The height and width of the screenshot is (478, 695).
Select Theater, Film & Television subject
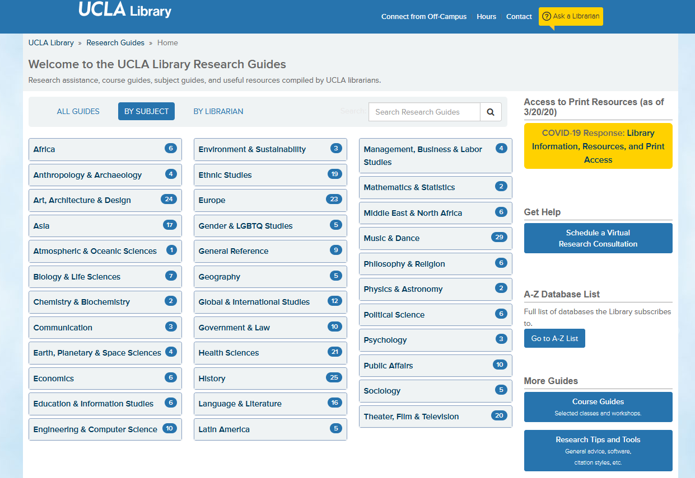coord(436,417)
